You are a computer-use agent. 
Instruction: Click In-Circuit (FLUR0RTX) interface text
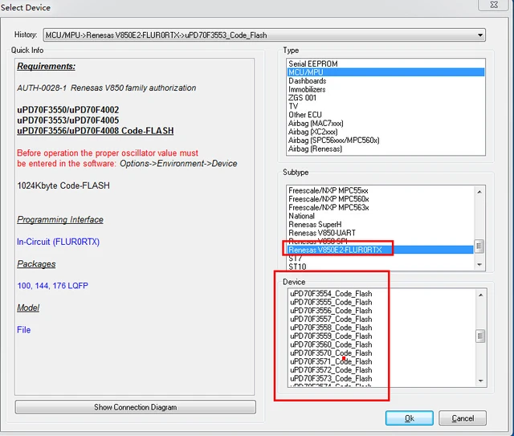coord(59,242)
